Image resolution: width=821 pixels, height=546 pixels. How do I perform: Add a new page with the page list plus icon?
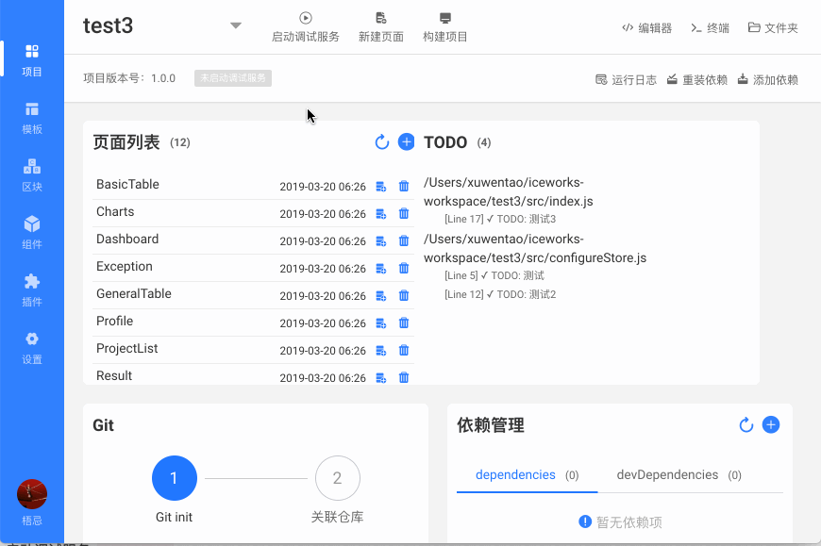click(407, 141)
